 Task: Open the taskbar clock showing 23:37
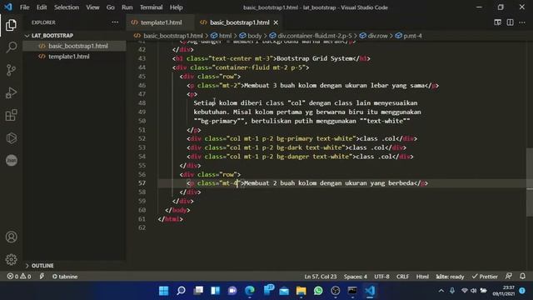[x=503, y=291]
